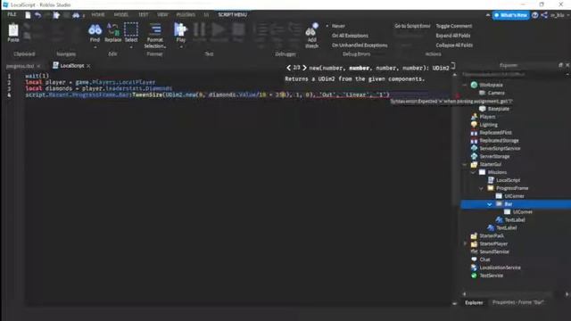The image size is (571, 321).
Task: Select SoundService in Explorer
Action: [x=493, y=251]
